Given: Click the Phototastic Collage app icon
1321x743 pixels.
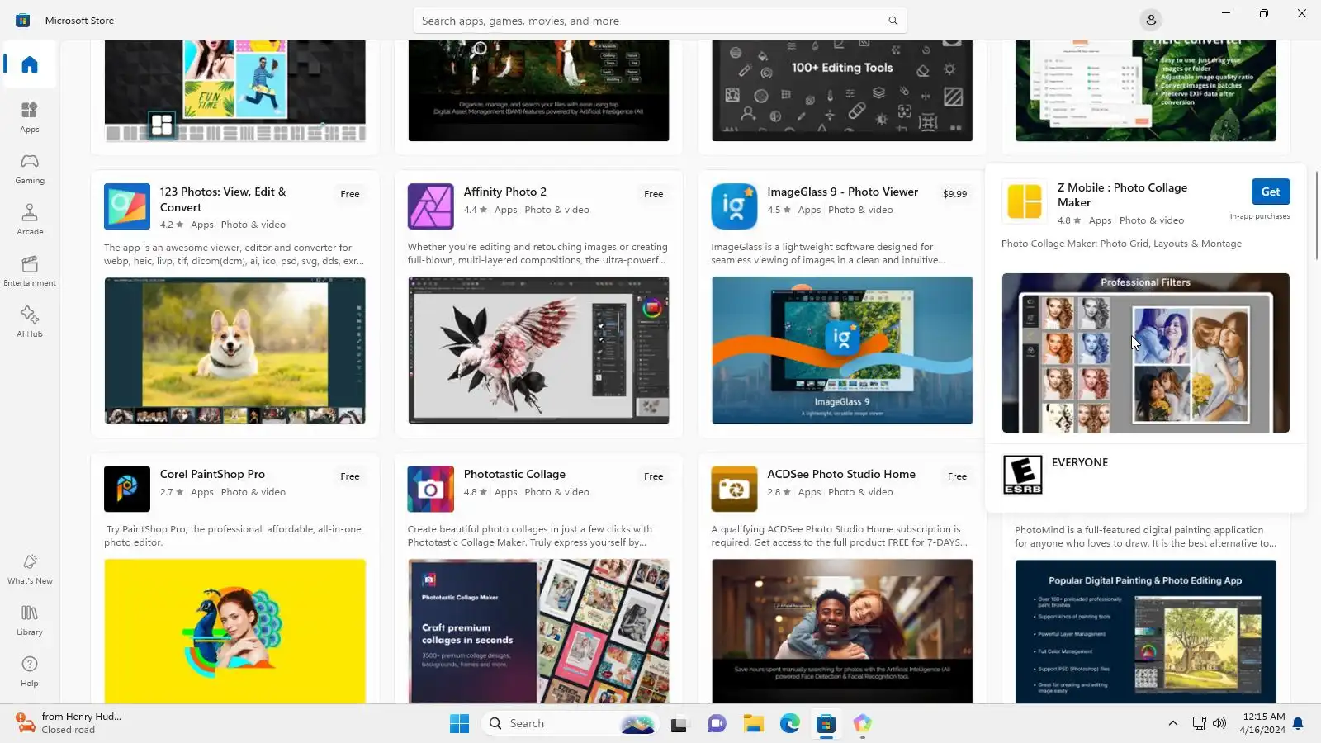Looking at the screenshot, I should click(x=431, y=489).
